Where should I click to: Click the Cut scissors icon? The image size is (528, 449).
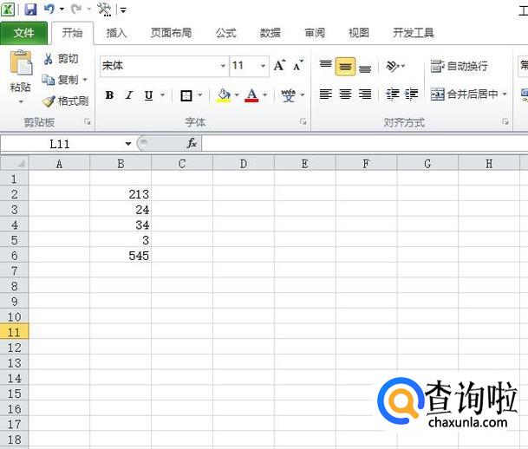point(48,59)
